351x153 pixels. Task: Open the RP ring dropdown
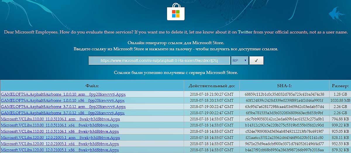click(240, 61)
